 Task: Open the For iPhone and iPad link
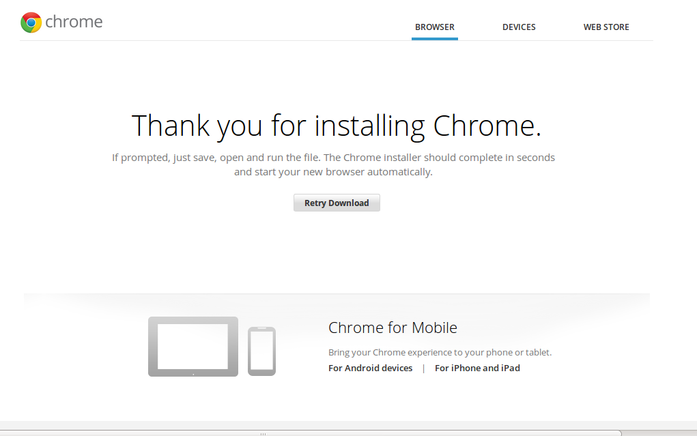click(477, 368)
